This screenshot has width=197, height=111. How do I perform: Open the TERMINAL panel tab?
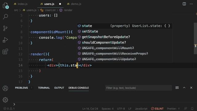click(44, 88)
